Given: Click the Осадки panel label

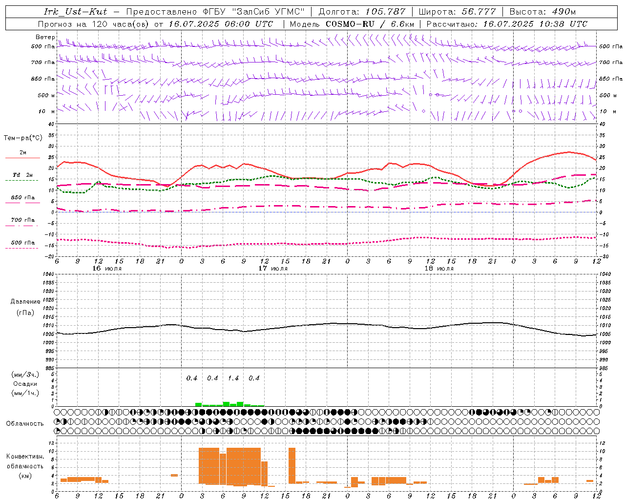Looking at the screenshot, I should (25, 384).
